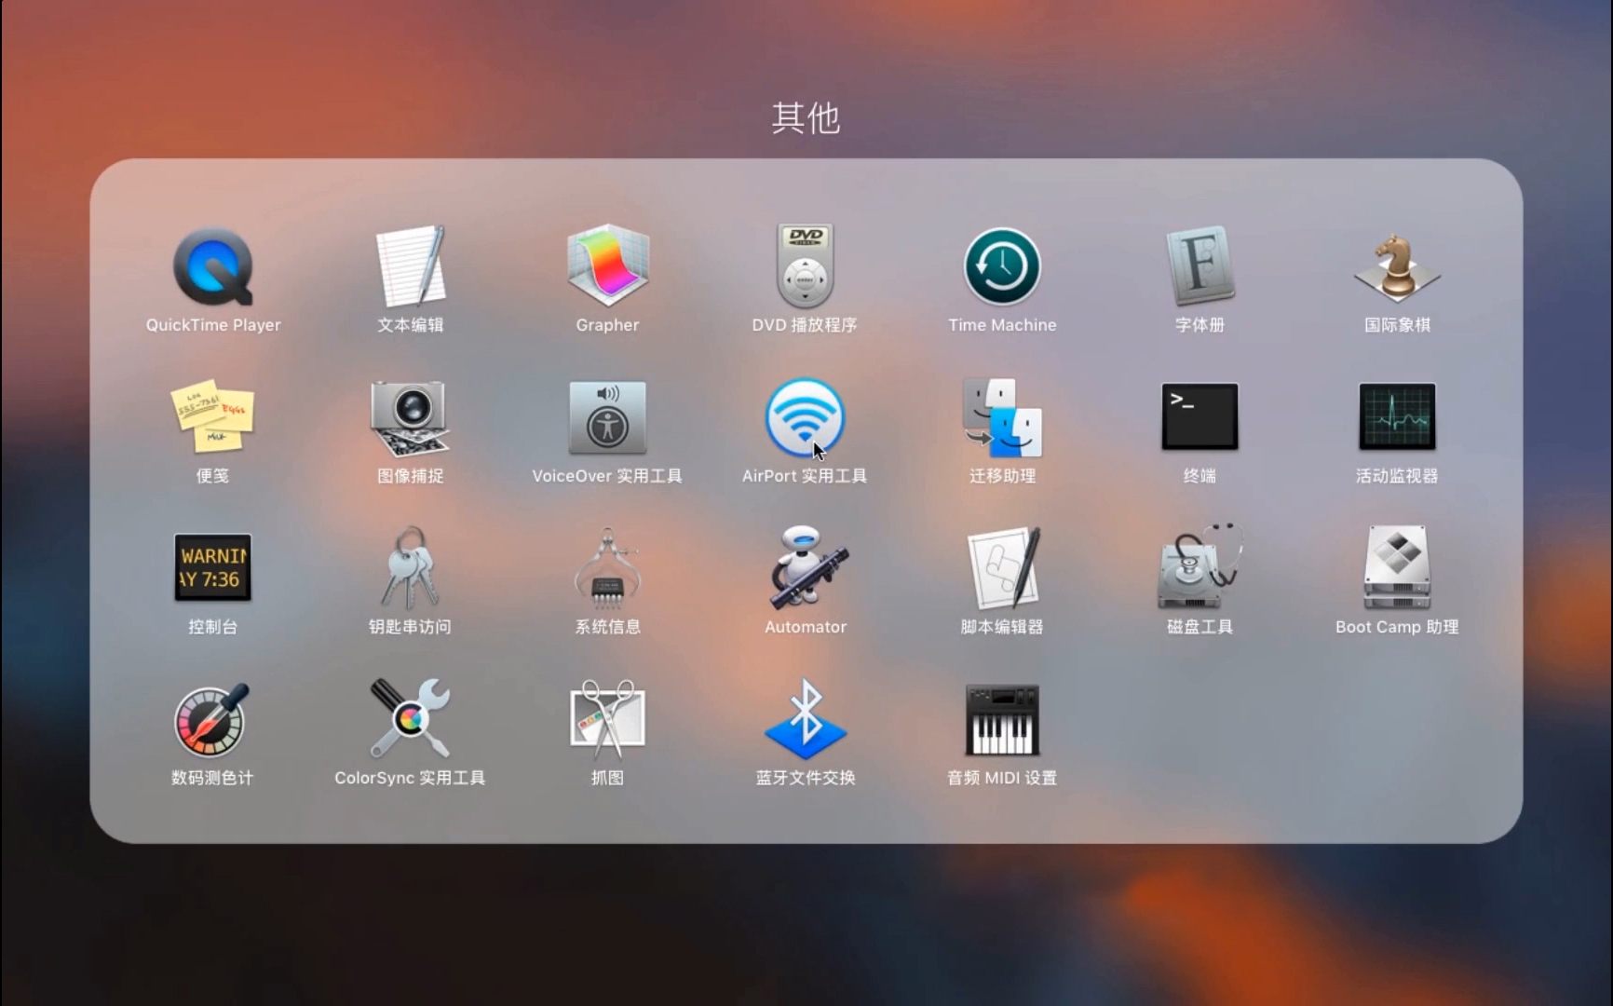Launch the 文本编辑 text editor

[x=410, y=268]
